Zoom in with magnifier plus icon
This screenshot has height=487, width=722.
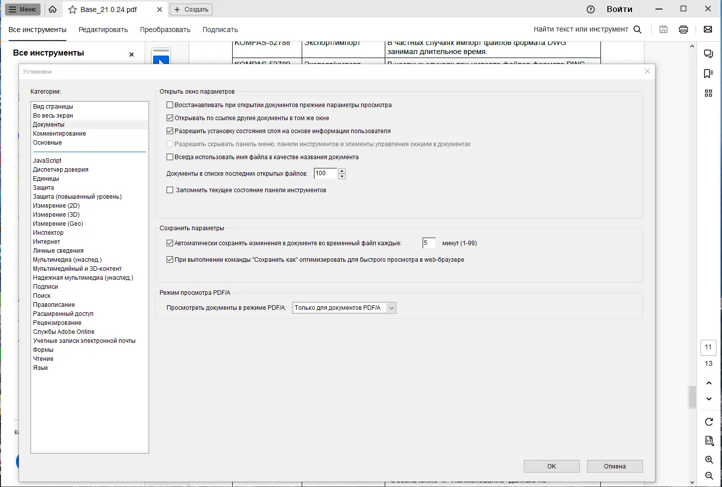click(709, 459)
